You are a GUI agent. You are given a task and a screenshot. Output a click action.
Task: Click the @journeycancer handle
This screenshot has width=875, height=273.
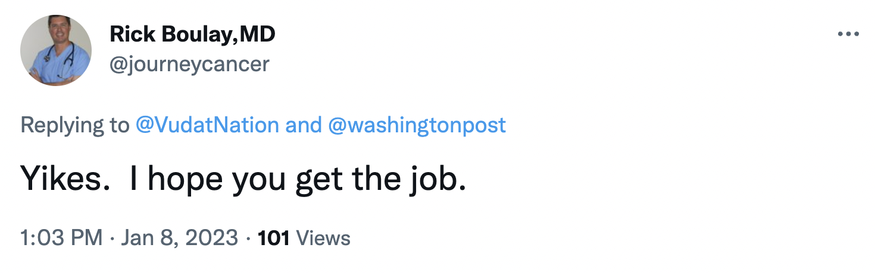pyautogui.click(x=189, y=64)
